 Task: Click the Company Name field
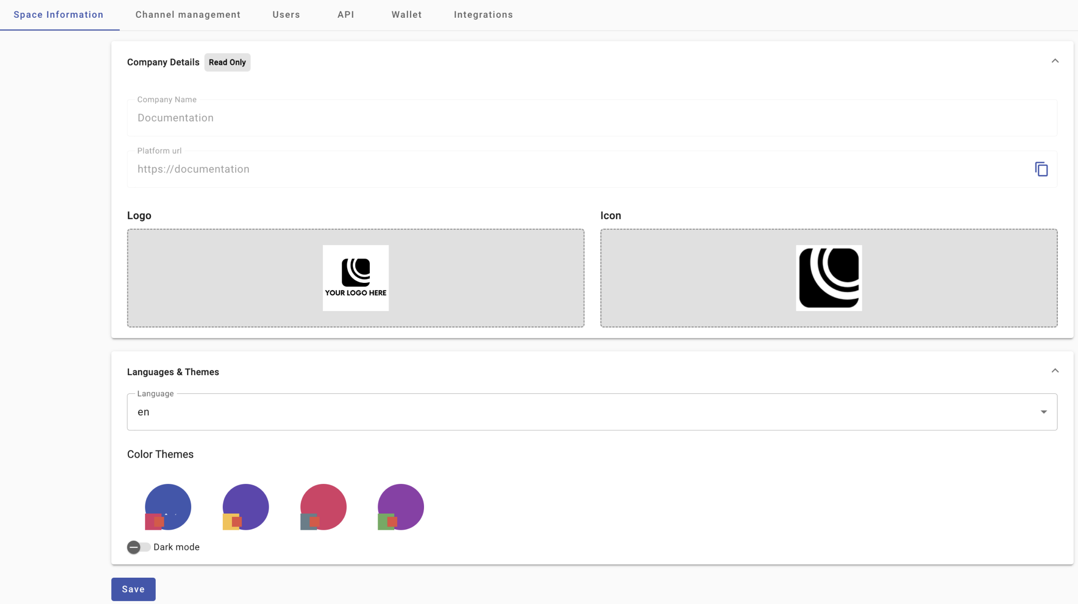[x=592, y=118]
